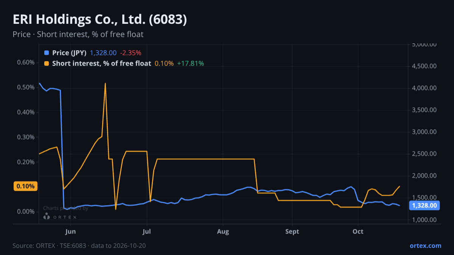Click the 2,000.00 right axis label

(424, 176)
